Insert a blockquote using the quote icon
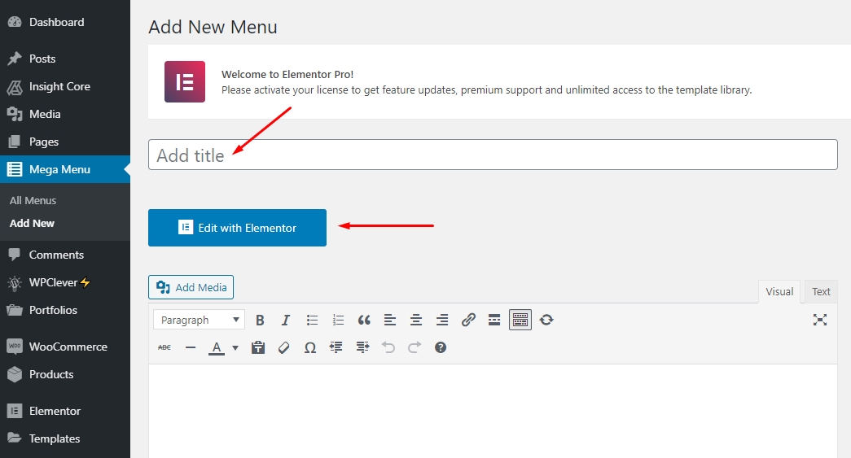 364,320
